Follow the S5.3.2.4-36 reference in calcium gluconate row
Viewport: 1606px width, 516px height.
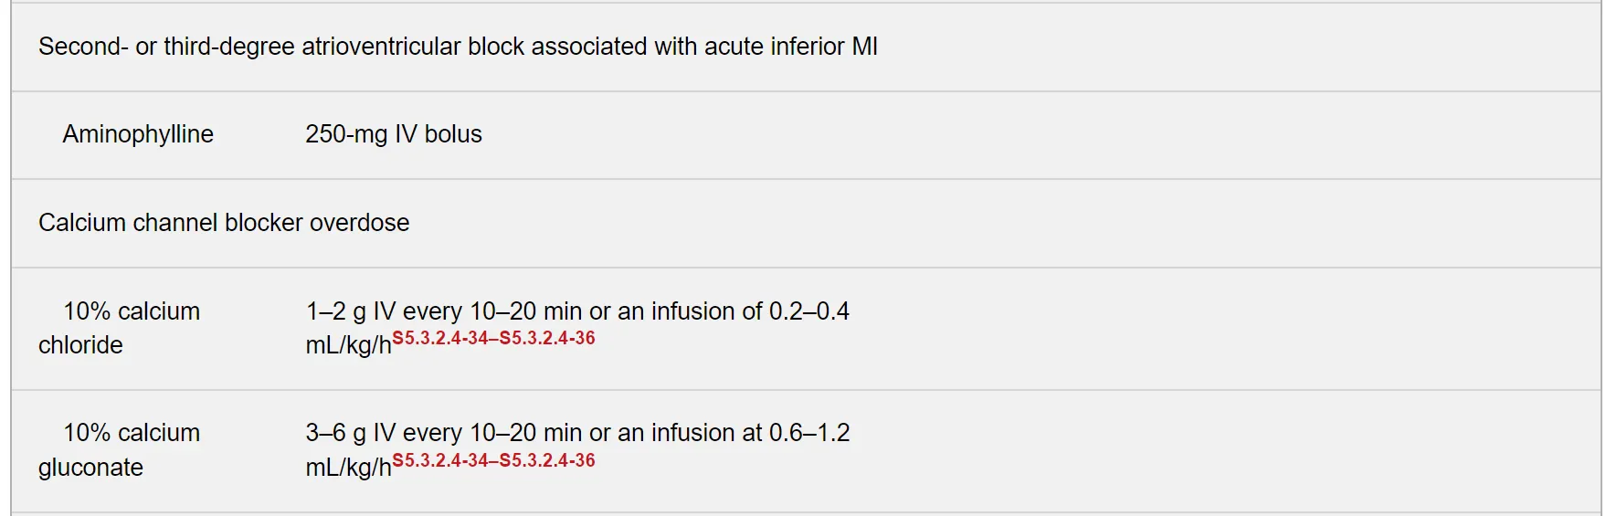click(x=547, y=460)
